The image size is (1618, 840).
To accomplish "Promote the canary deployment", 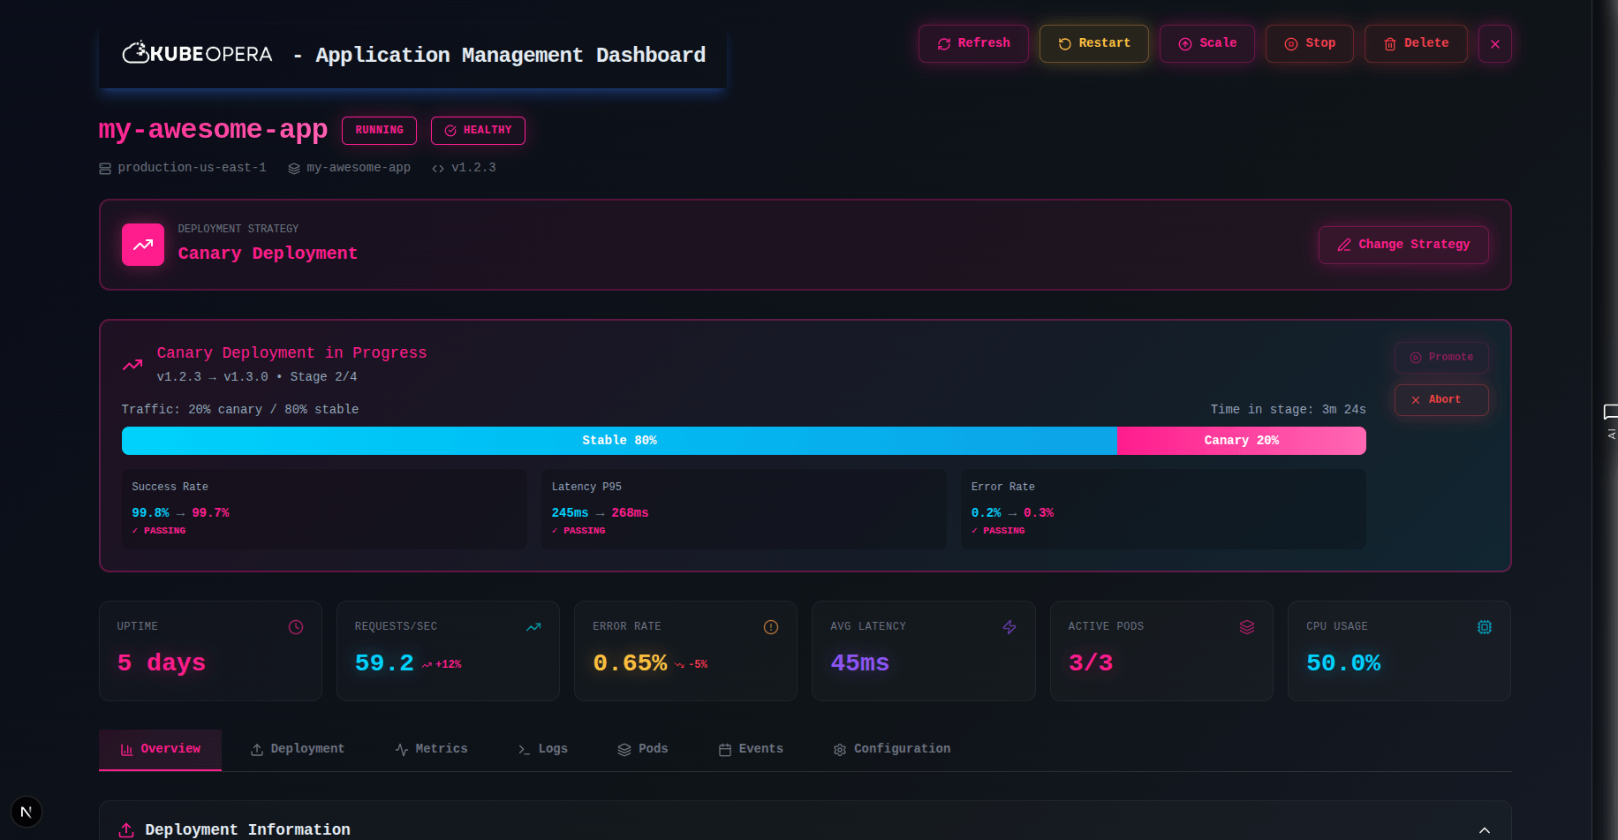I will click(1441, 357).
